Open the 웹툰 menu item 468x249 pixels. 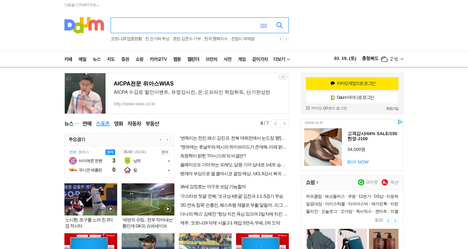[177, 59]
